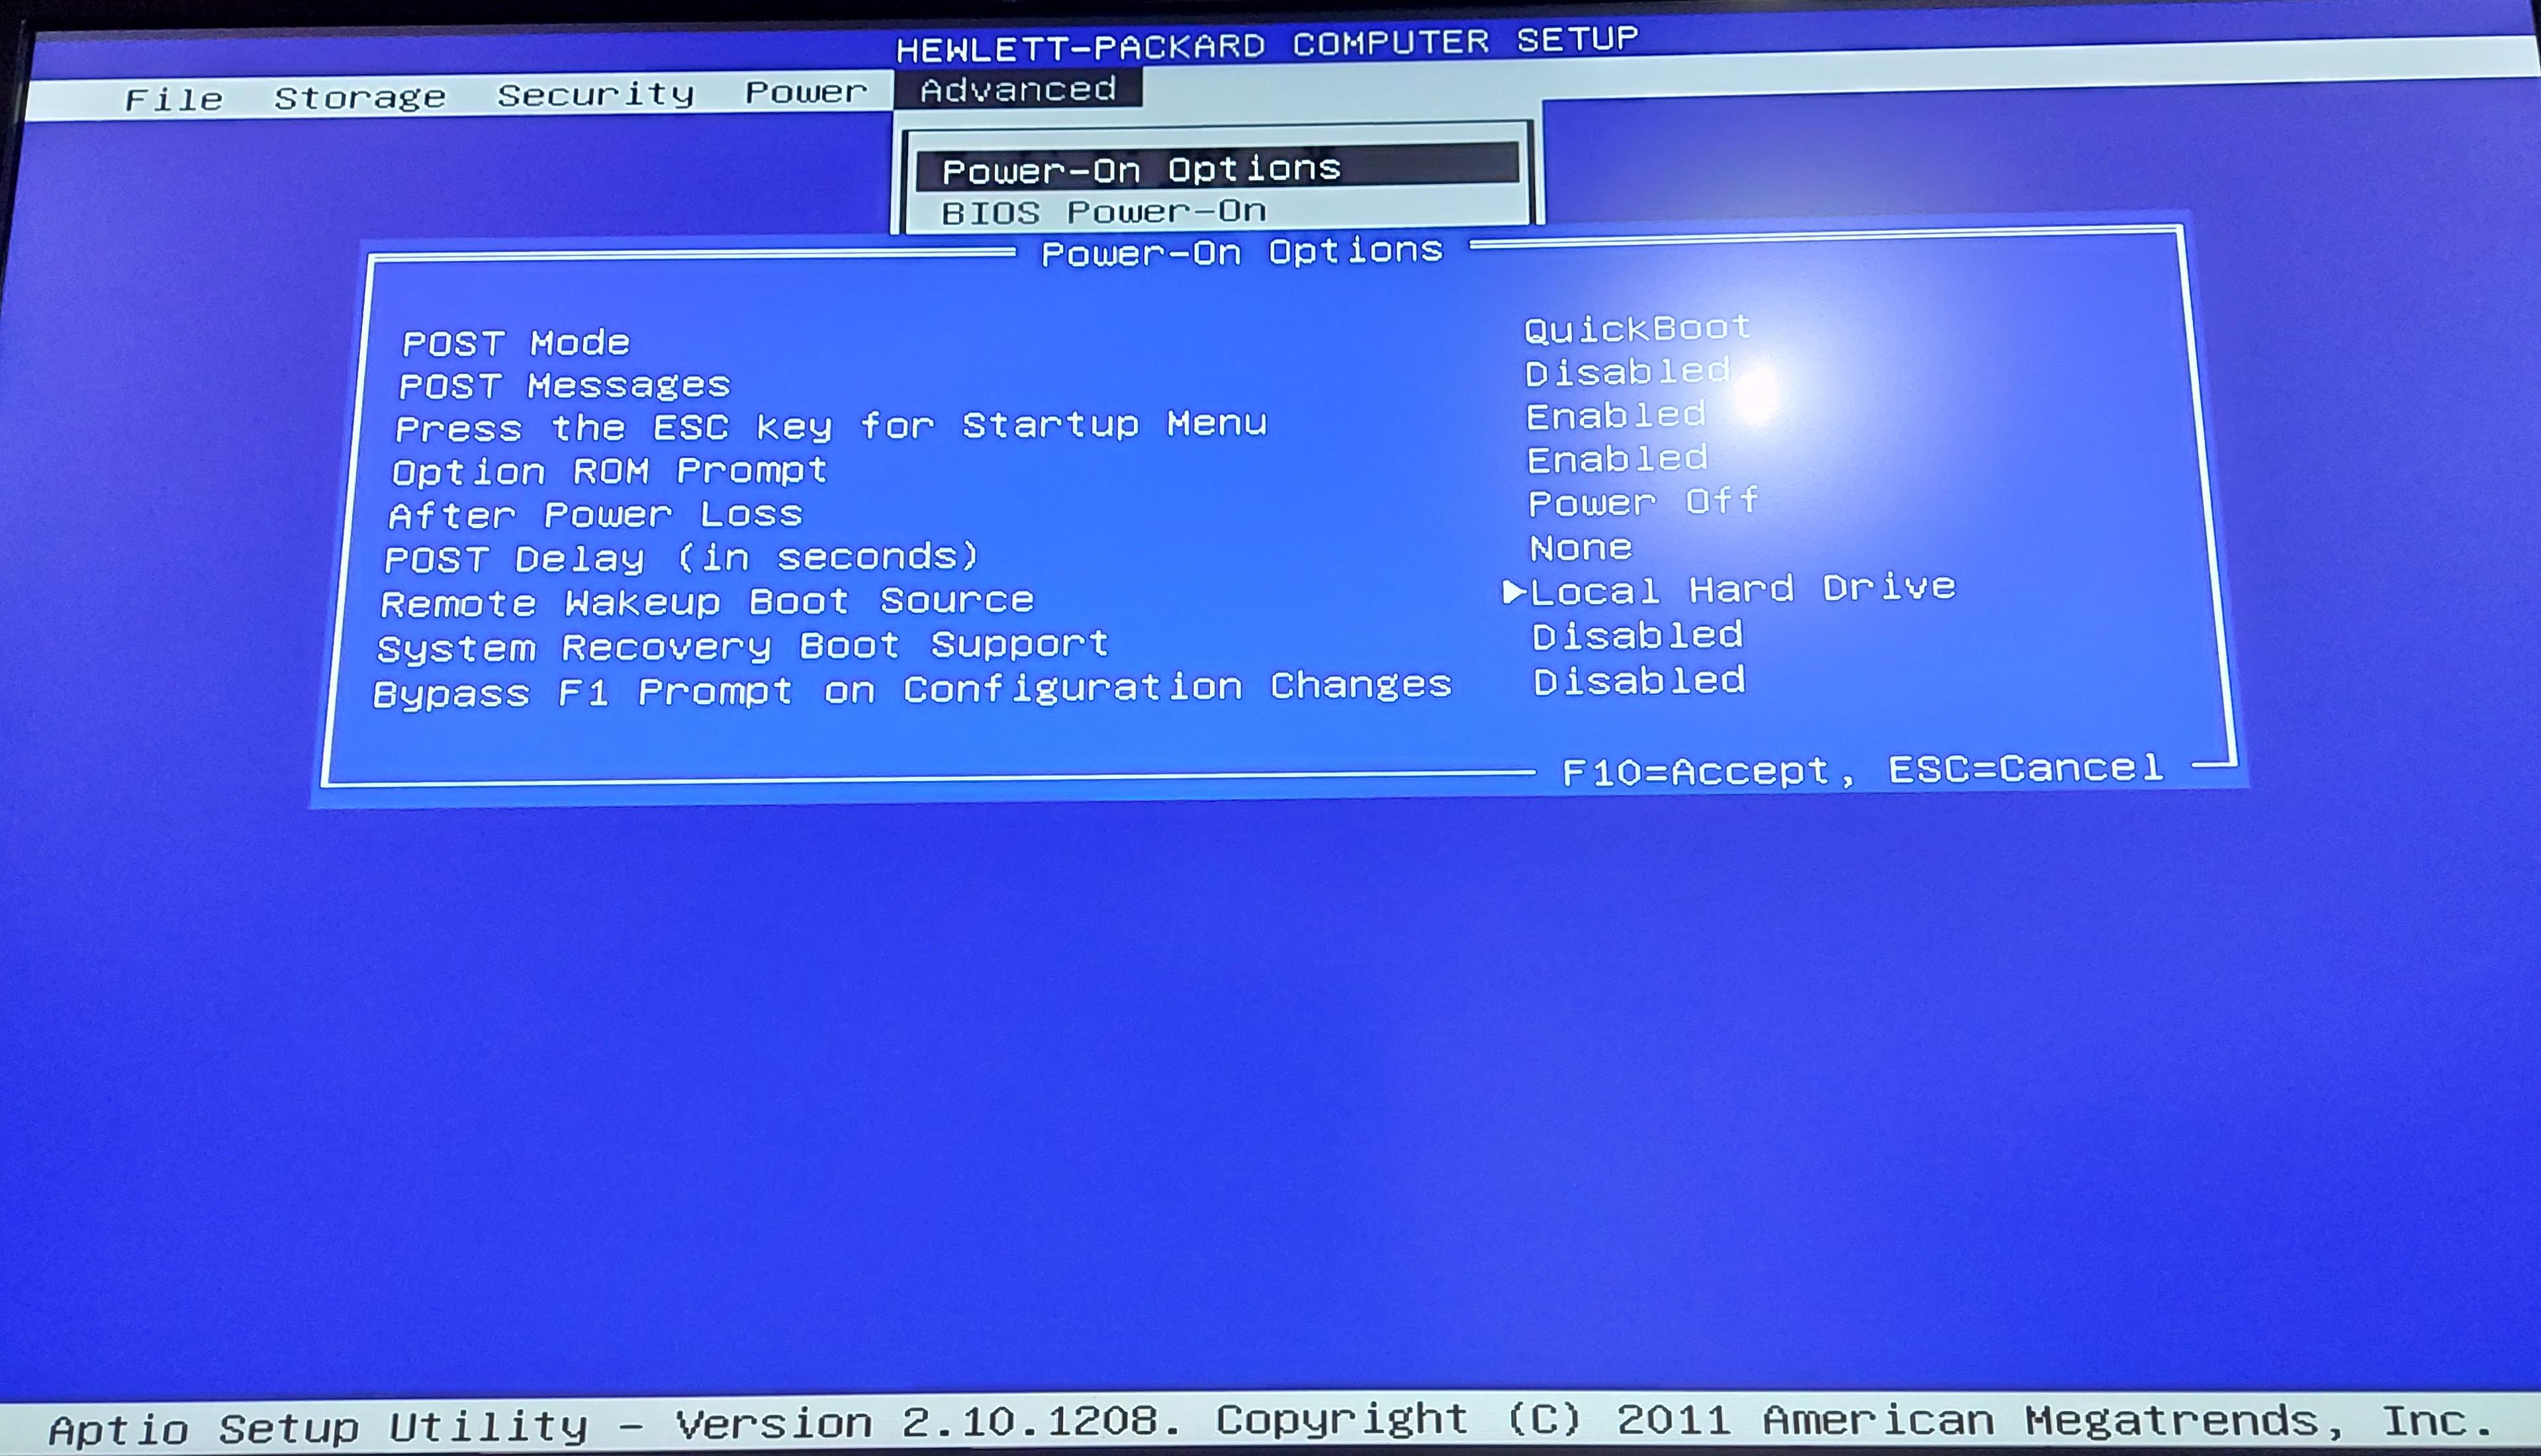Click F10=Accept to save changes
This screenshot has width=2541, height=1456.
1697,772
